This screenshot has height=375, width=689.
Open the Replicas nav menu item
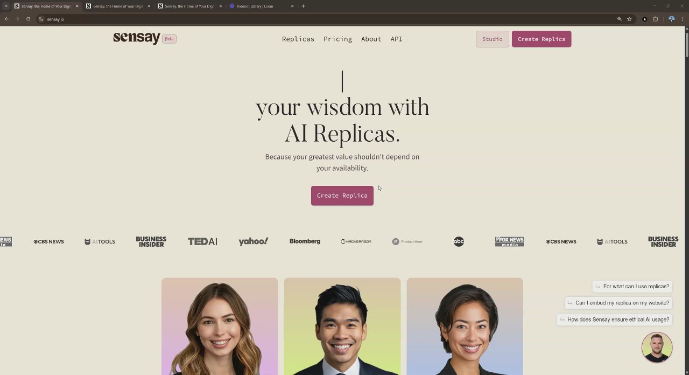(x=298, y=39)
